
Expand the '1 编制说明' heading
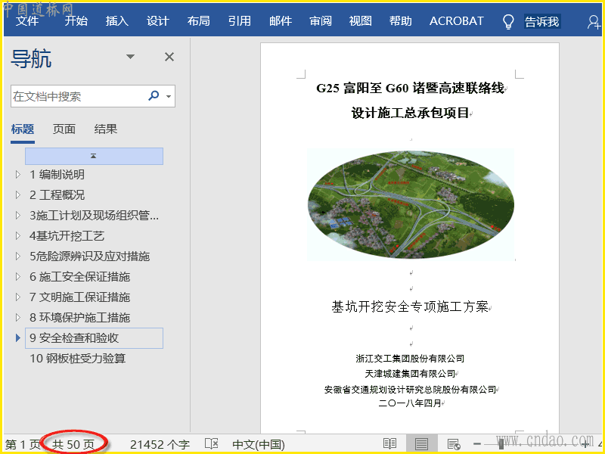tap(18, 175)
